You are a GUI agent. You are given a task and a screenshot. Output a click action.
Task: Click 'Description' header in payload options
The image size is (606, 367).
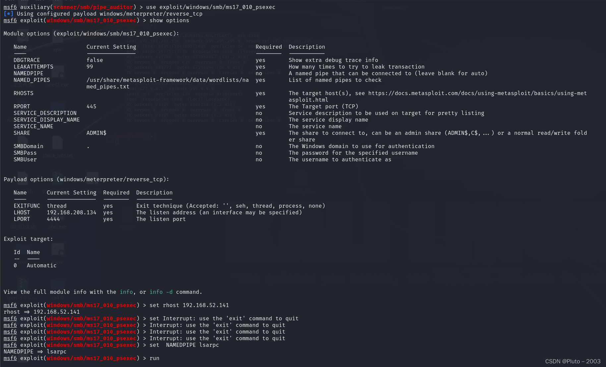154,193
